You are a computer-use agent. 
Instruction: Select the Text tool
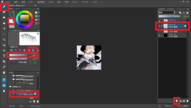4,56
